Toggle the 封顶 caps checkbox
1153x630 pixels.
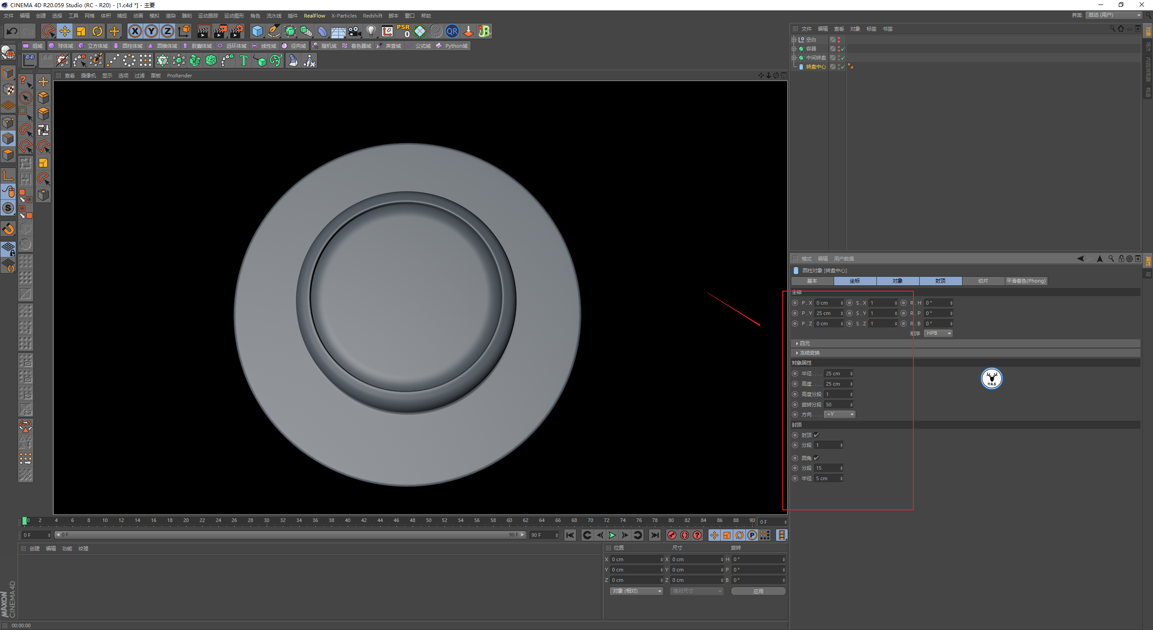[x=816, y=435]
